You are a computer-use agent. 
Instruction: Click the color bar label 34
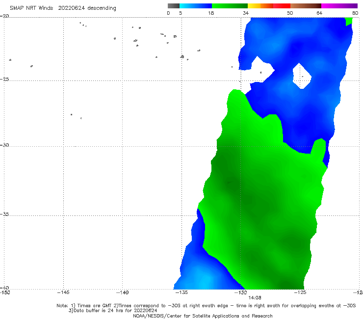pyautogui.click(x=246, y=13)
